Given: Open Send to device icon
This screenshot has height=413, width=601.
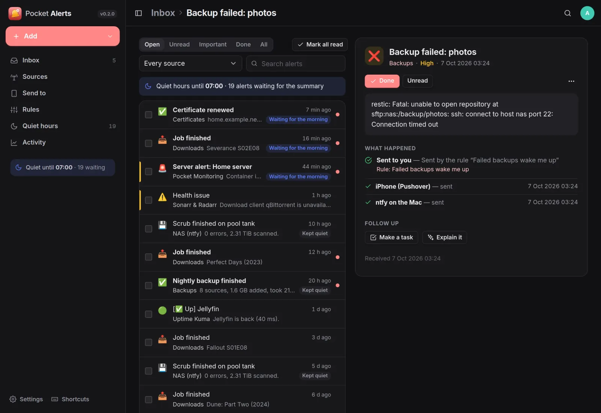Looking at the screenshot, I should pyautogui.click(x=14, y=93).
